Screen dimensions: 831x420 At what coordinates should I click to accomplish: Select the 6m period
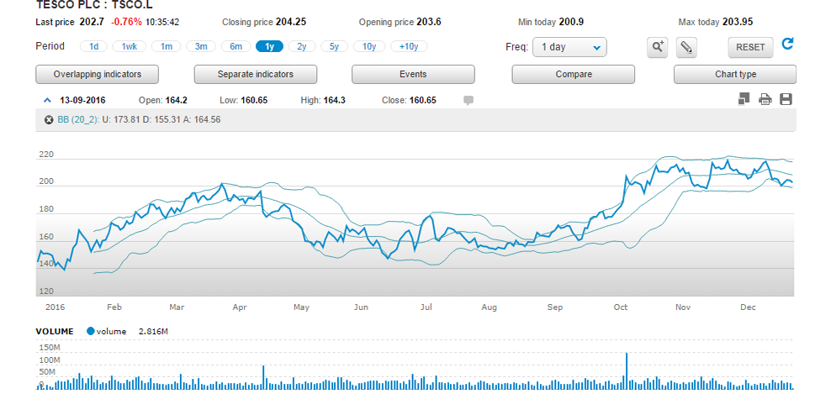[236, 46]
